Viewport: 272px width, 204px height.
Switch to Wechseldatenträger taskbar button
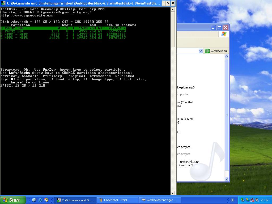[160, 200]
